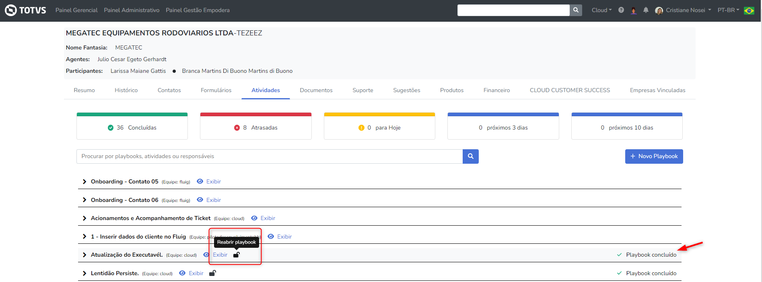Viewport: 762px width, 282px height.
Task: Switch to the Sugestões tab
Action: pos(407,91)
